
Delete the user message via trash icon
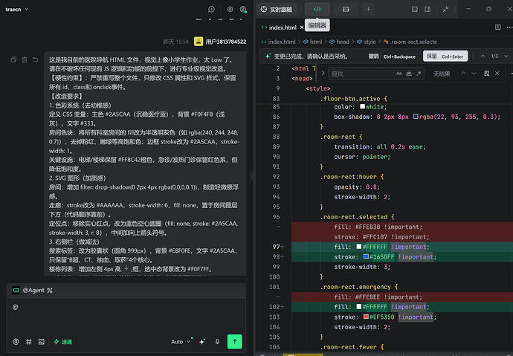click(x=25, y=59)
